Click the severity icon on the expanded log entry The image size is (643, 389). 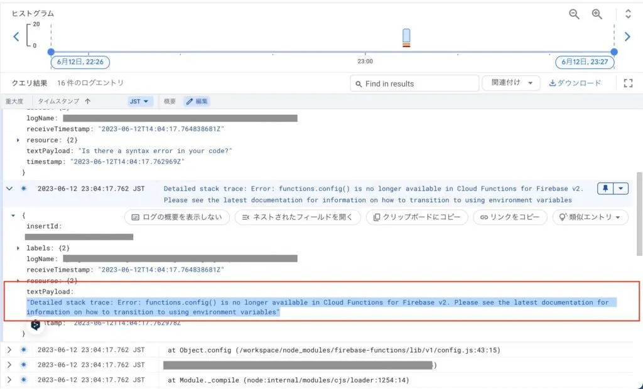tap(24, 188)
